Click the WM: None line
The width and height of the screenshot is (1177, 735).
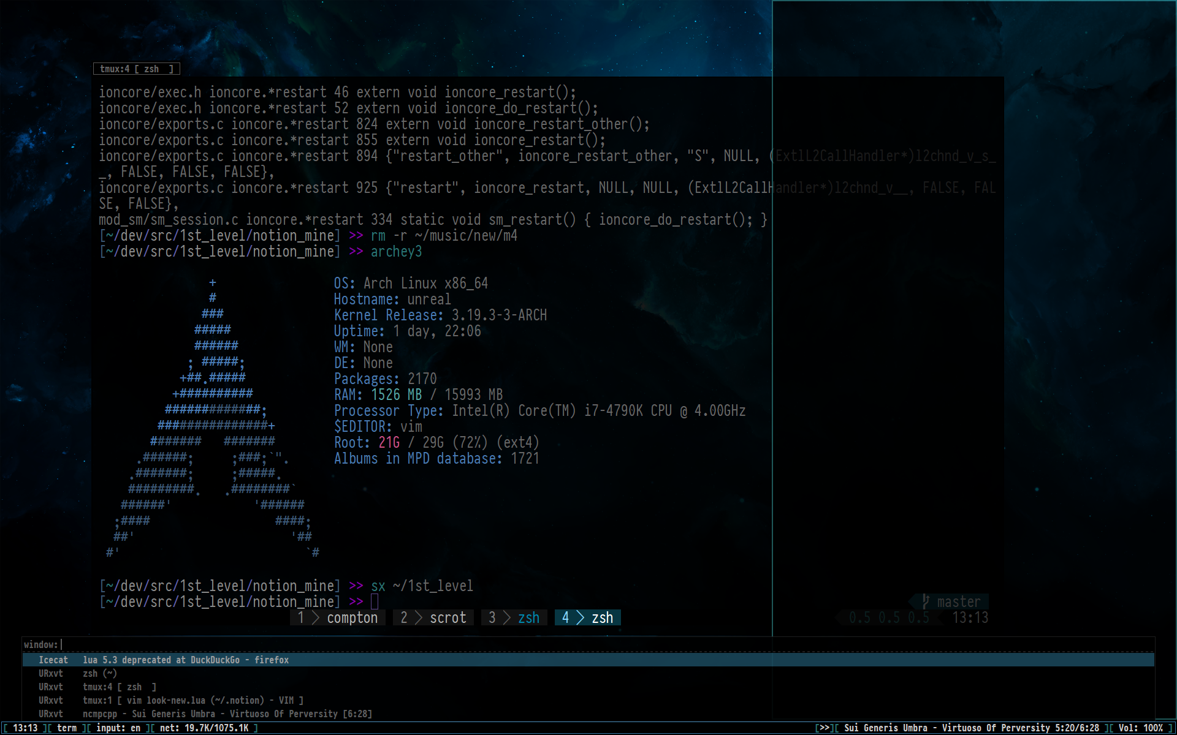(x=363, y=347)
